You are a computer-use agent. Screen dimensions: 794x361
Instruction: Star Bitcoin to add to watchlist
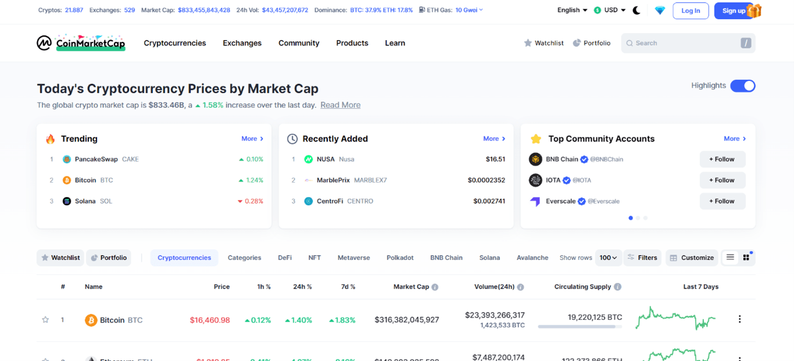coord(45,320)
